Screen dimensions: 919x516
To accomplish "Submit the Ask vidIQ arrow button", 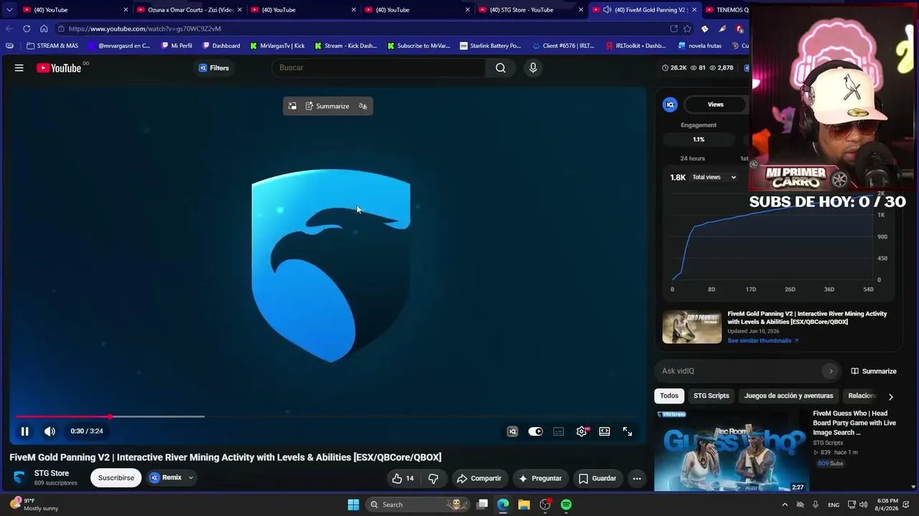I will 831,371.
